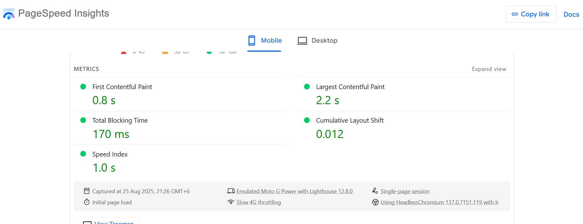The height and width of the screenshot is (224, 583).
Task: Open the View Treemap button
Action: 107,221
